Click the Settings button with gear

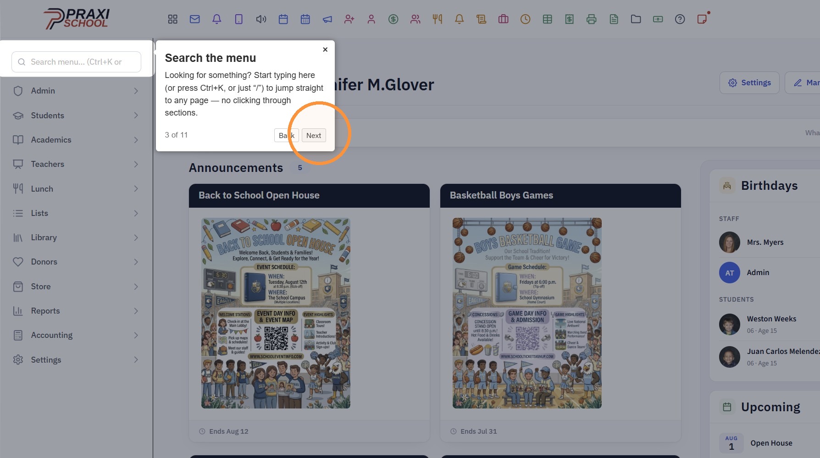tap(749, 83)
